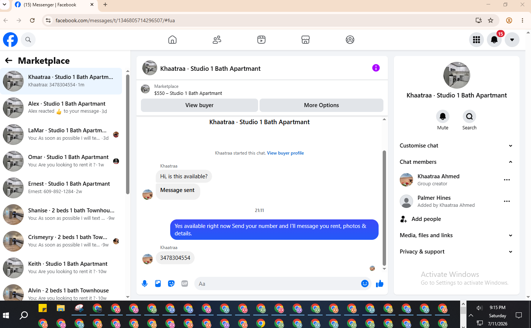531x328 pixels.
Task: Open the Keith · Studio 1 Bath Apartmant chat
Action: [x=61, y=268]
